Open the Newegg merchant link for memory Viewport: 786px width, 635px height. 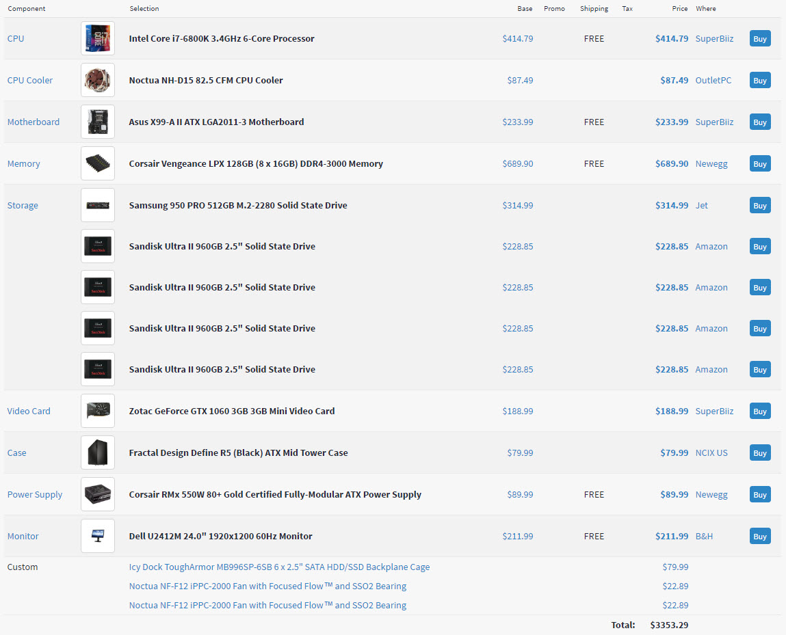pos(711,164)
